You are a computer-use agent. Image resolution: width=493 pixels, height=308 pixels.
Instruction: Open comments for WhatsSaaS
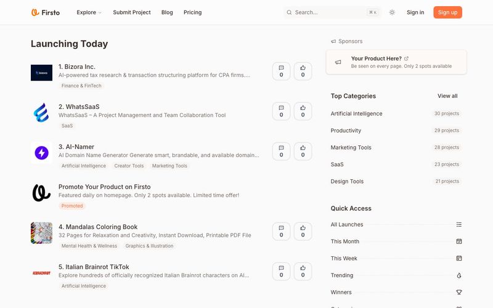(281, 111)
